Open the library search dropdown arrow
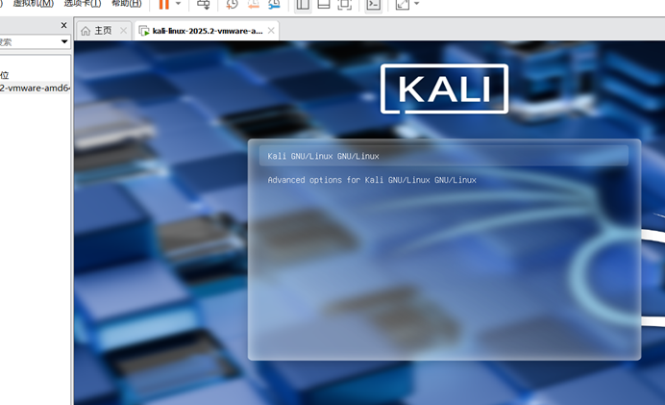 click(64, 41)
